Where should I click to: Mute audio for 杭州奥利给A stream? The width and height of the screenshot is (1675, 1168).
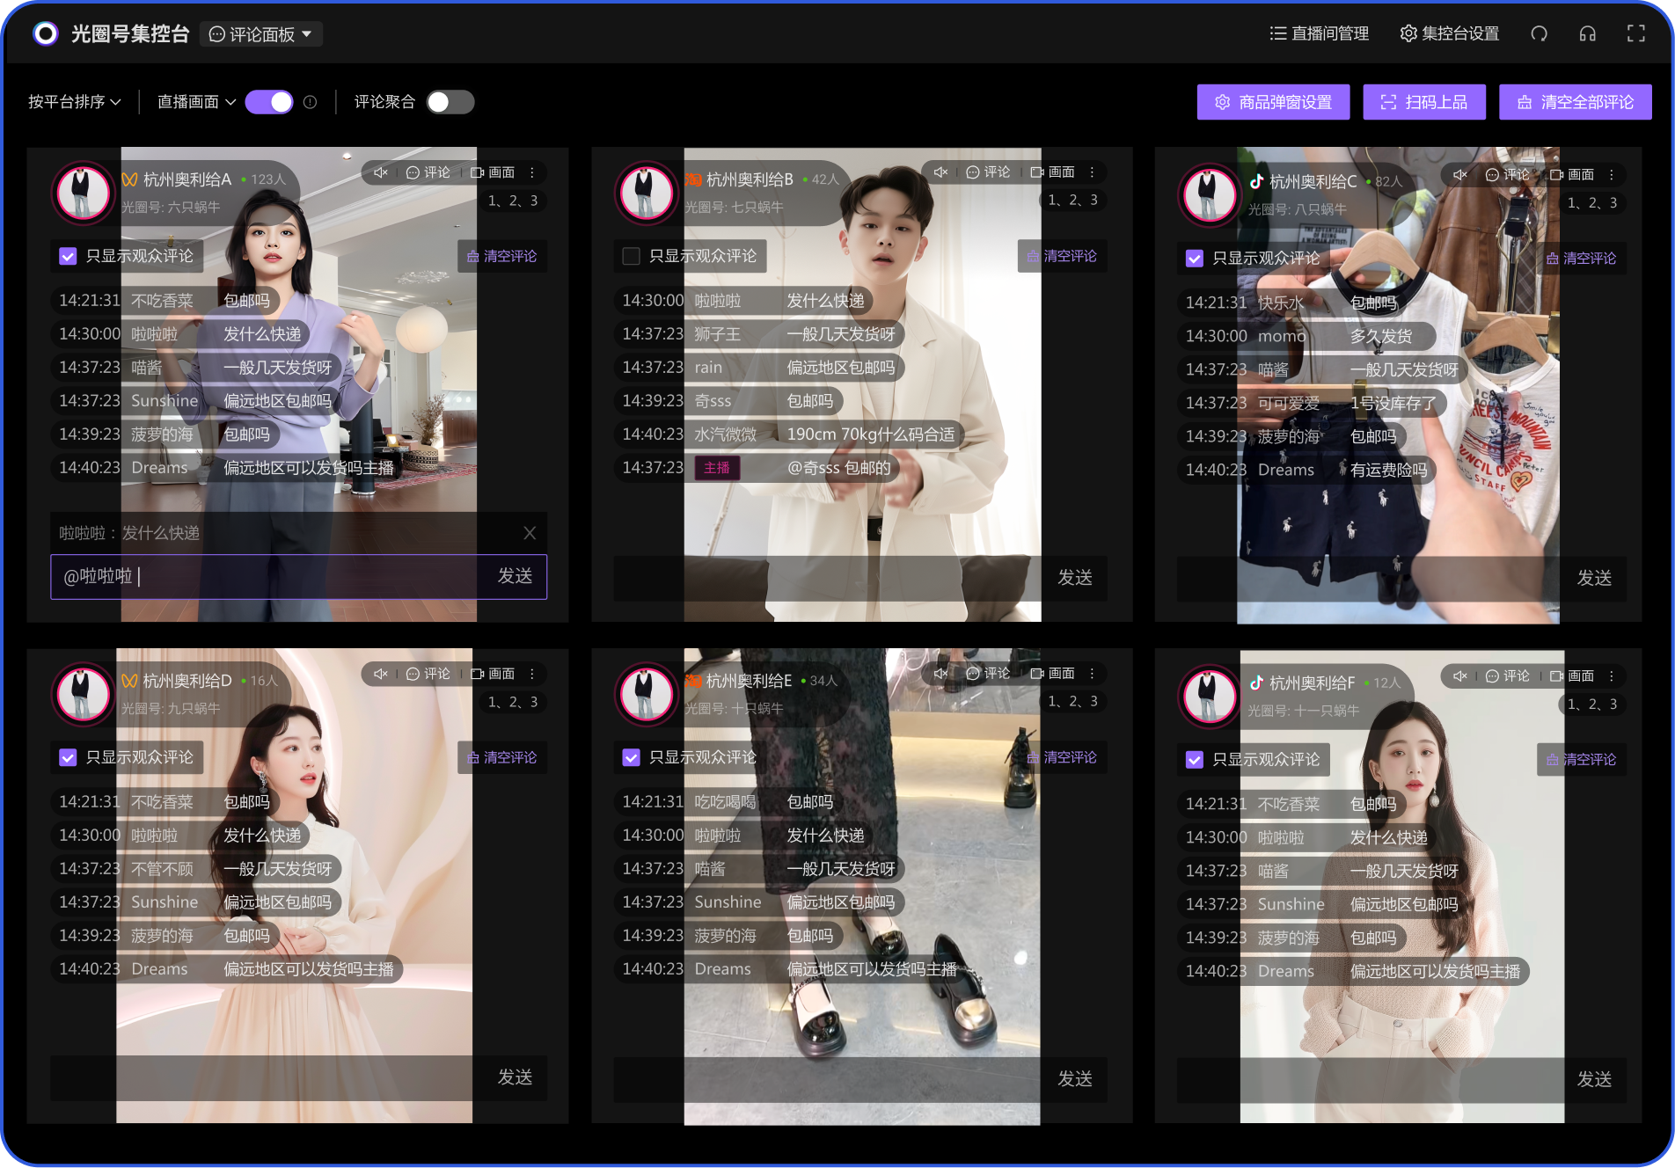(x=380, y=172)
